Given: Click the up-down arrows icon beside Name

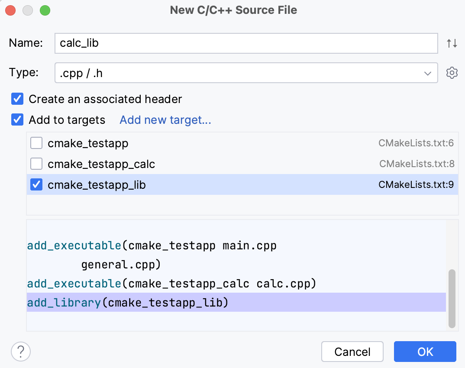Looking at the screenshot, I should coord(452,43).
